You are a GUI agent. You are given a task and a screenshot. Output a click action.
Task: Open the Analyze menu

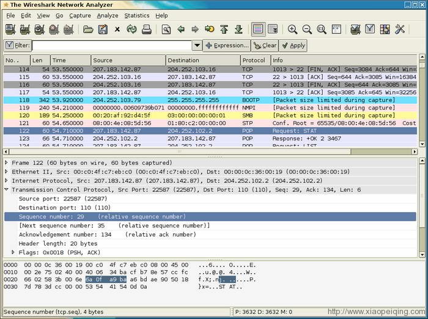tap(108, 15)
